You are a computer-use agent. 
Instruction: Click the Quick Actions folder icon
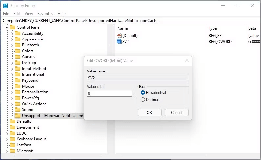pos(18,104)
